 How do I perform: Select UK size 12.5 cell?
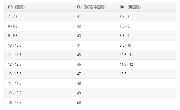(x=123, y=74)
